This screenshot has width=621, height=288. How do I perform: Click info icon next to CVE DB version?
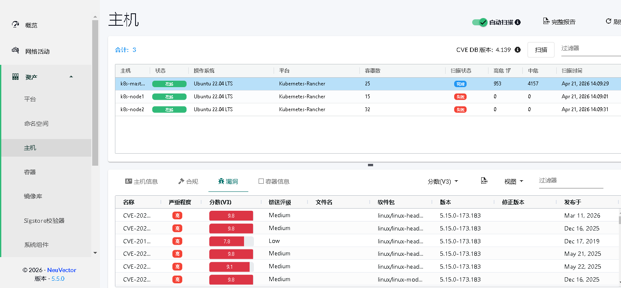tap(518, 50)
